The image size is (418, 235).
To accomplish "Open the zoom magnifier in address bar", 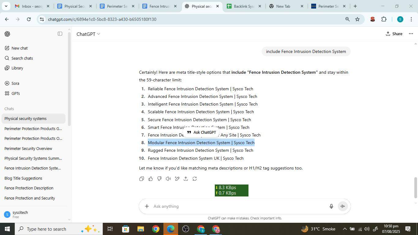I will (x=347, y=19).
